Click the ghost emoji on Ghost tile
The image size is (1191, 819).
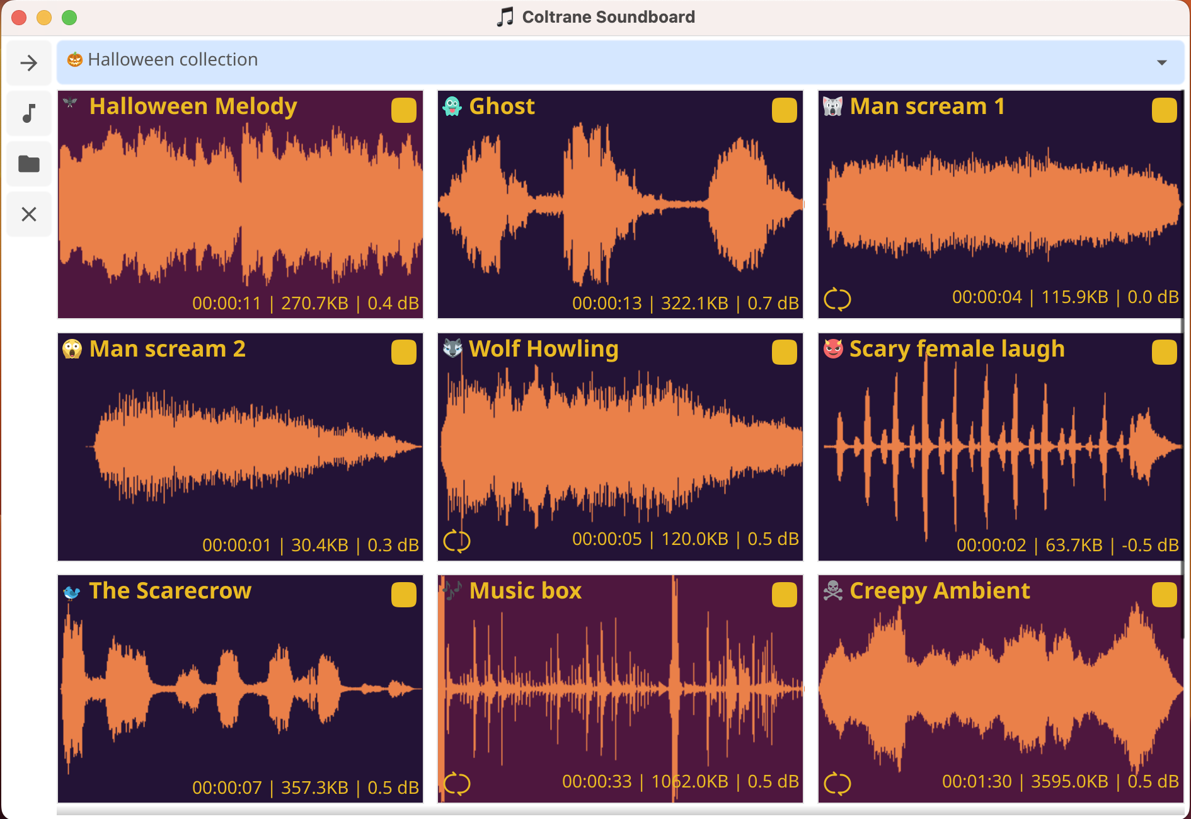click(452, 106)
